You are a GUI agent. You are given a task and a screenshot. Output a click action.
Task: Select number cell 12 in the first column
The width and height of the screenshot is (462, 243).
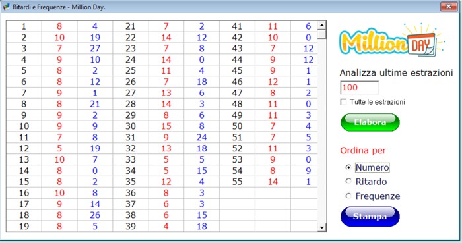[24, 148]
